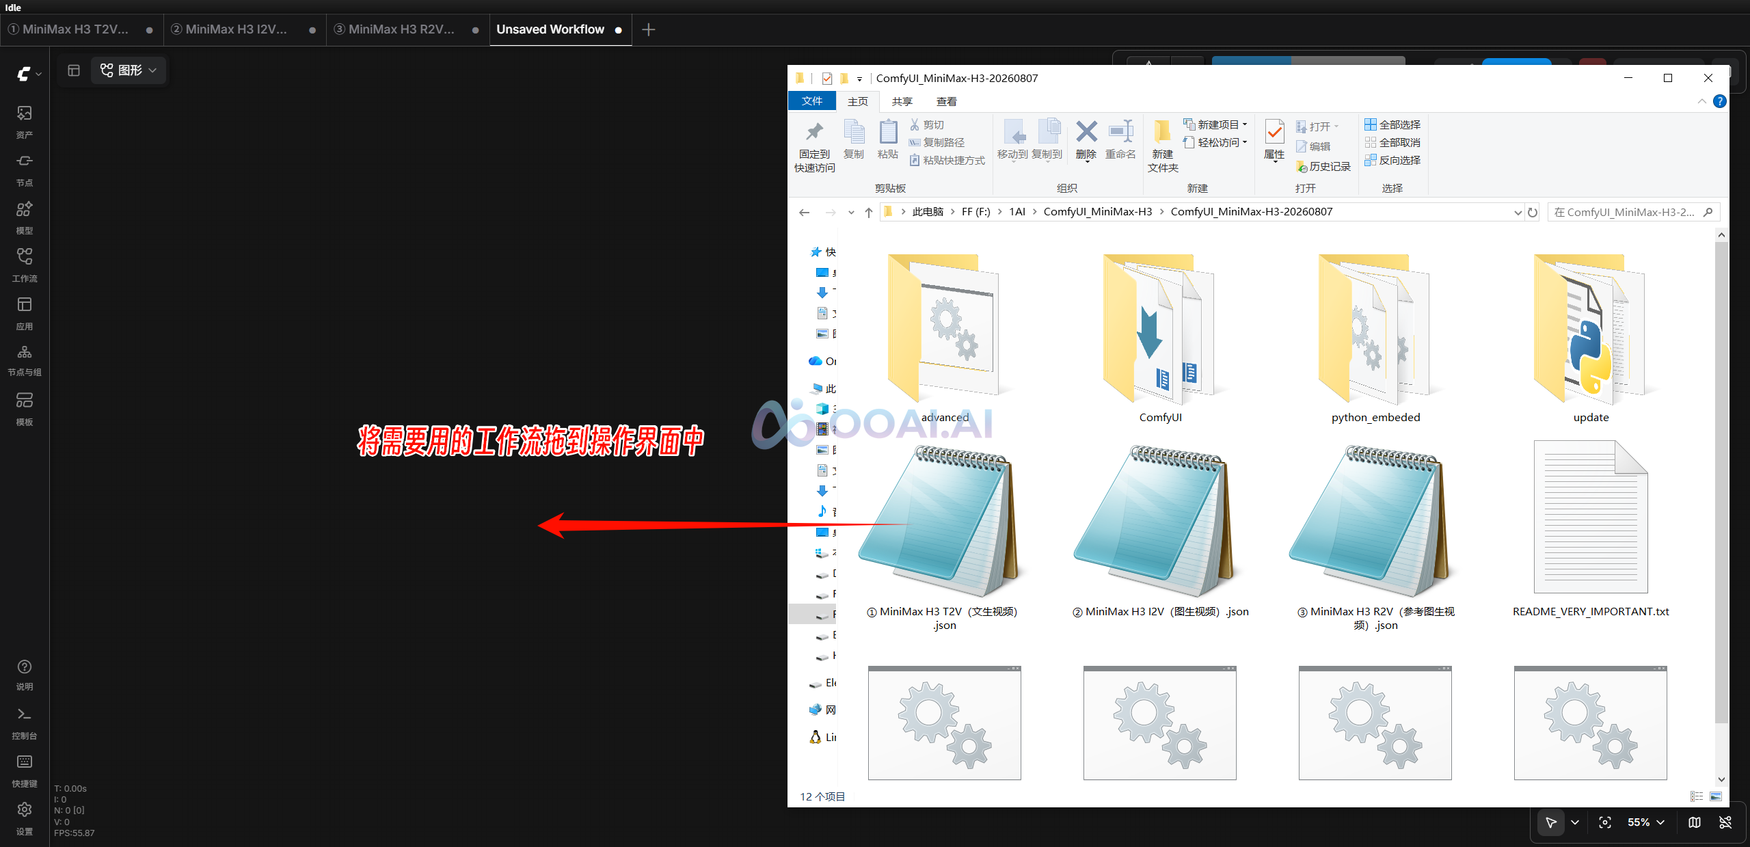Switch to the ① MiniMax H3 T2V tab
The width and height of the screenshot is (1750, 847).
tap(81, 29)
